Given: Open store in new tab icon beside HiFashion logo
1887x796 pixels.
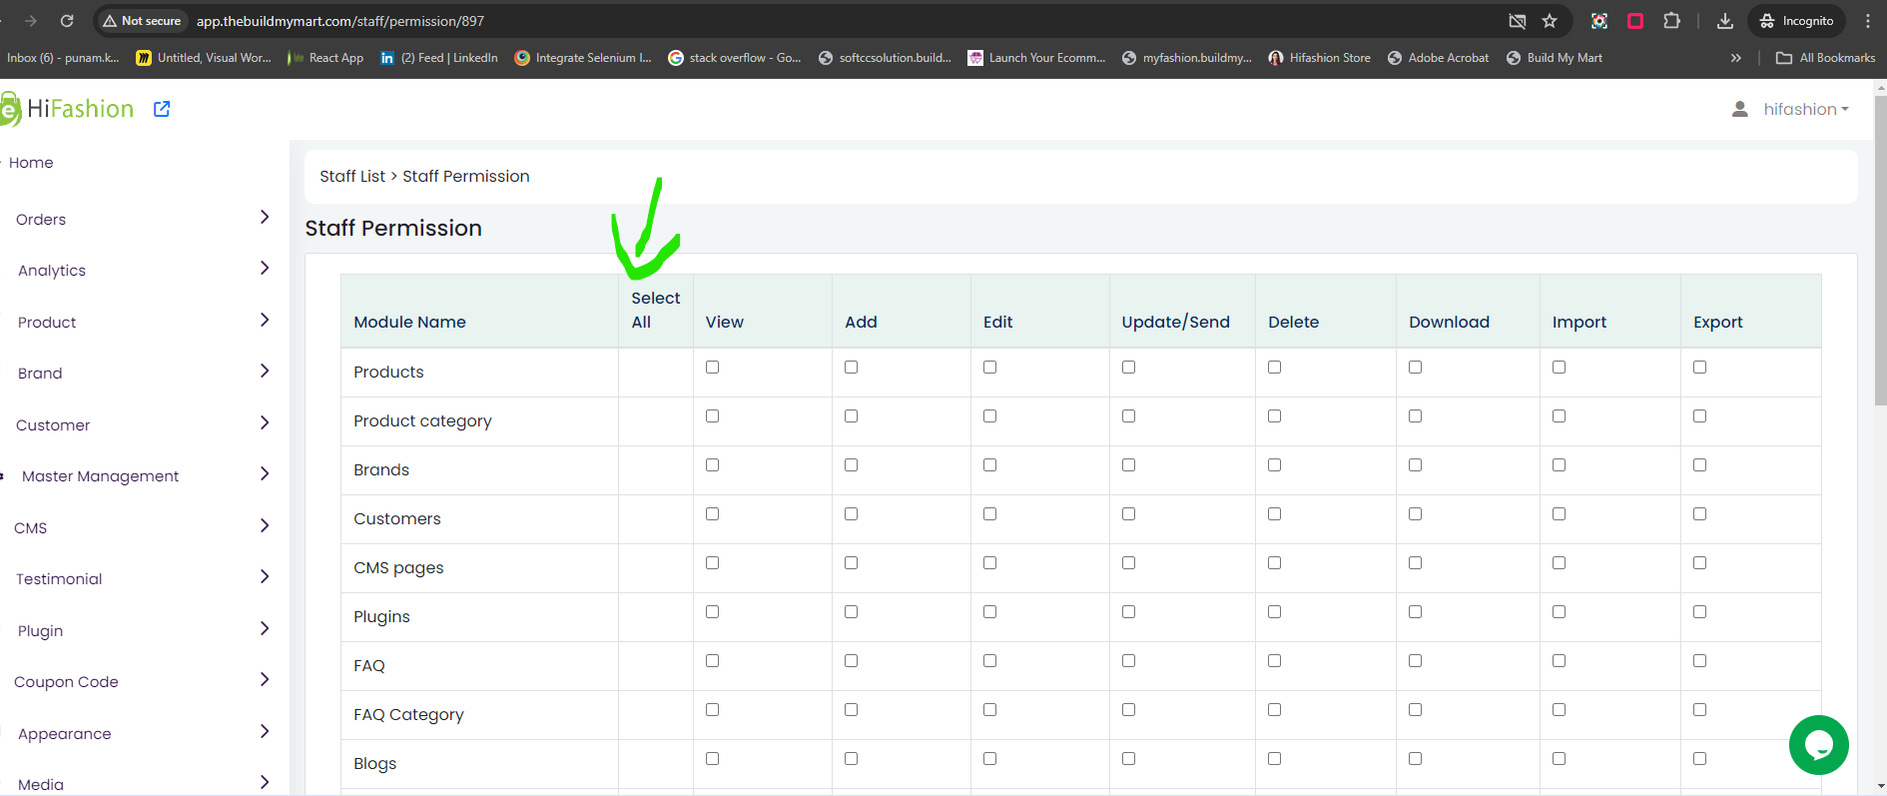Looking at the screenshot, I should [x=162, y=109].
